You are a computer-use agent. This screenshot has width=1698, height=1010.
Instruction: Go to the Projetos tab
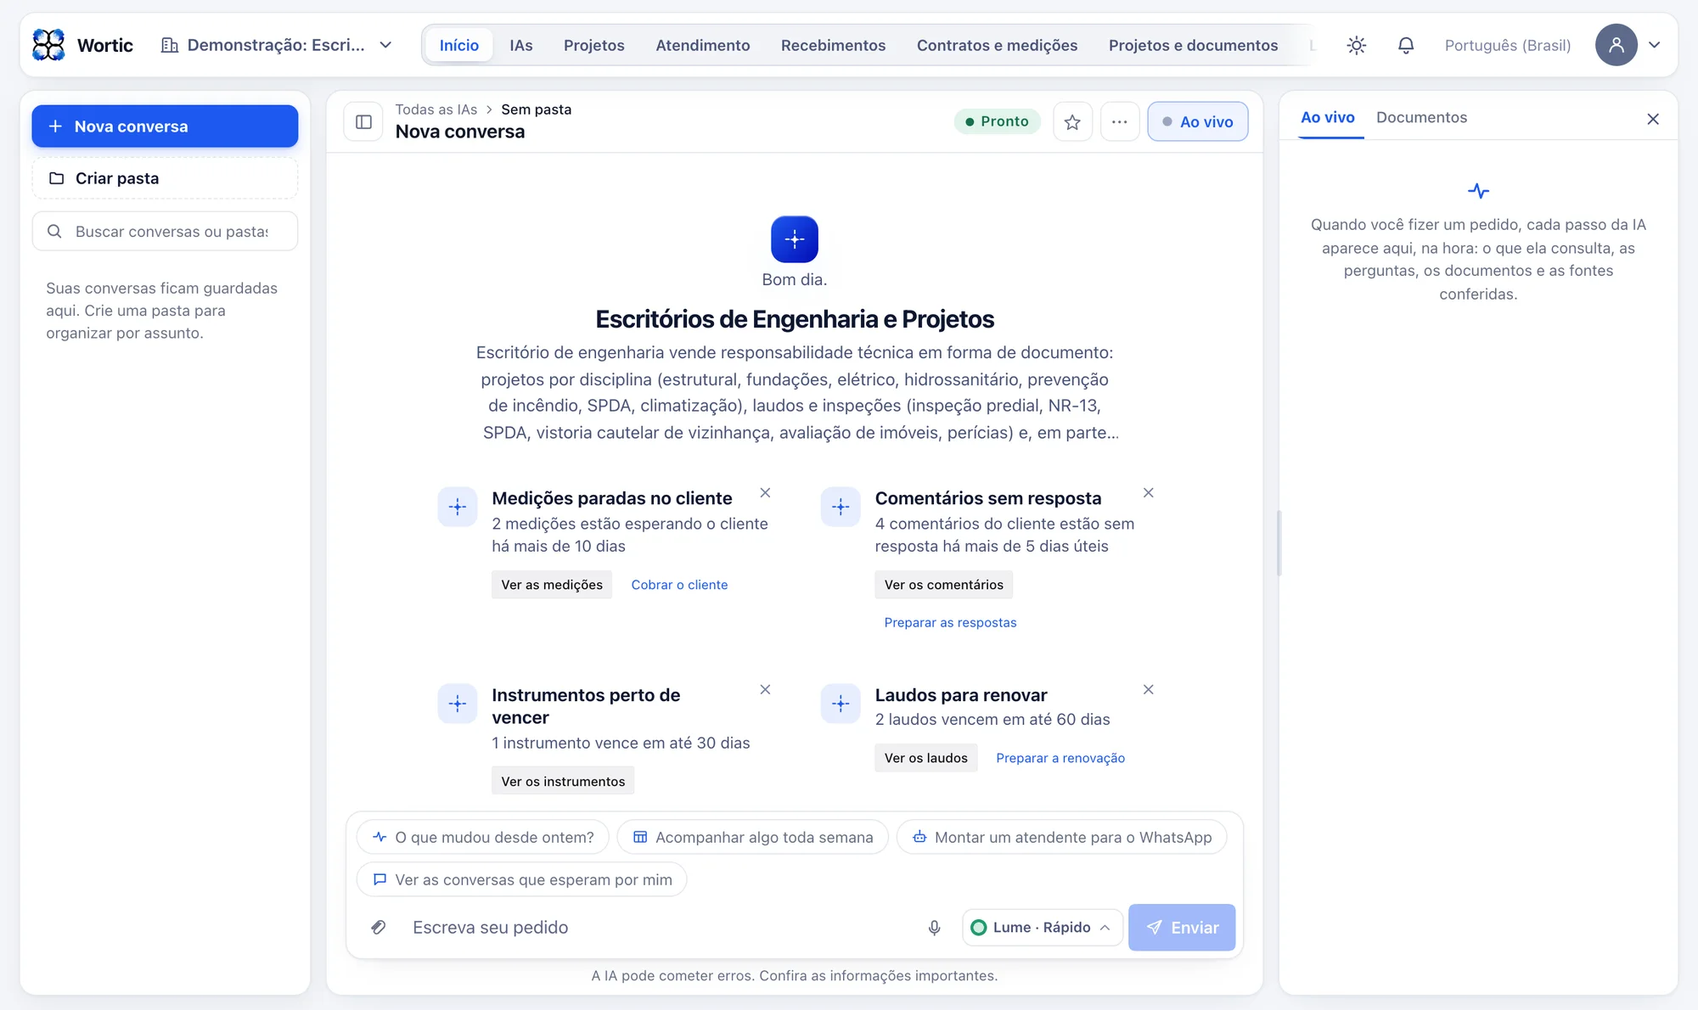[594, 45]
